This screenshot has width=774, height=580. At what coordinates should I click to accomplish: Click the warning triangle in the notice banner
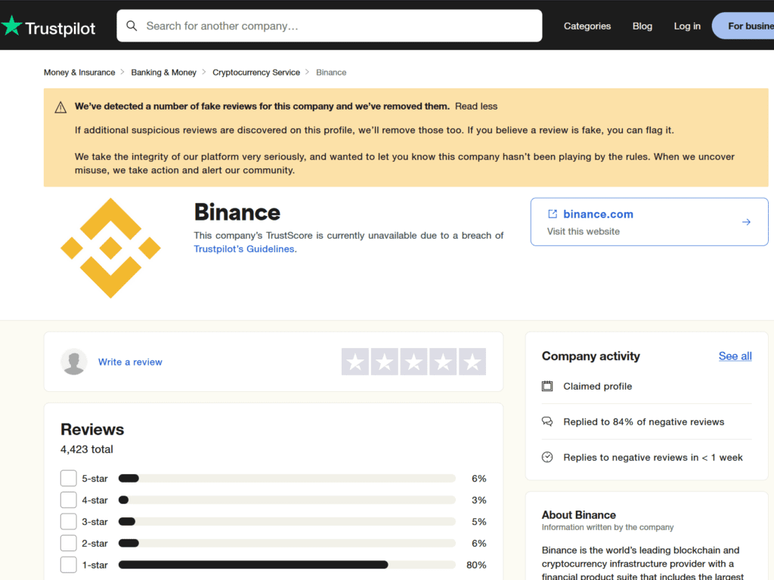60,106
